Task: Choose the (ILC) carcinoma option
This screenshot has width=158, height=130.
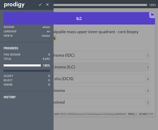Action: click(x=99, y=67)
